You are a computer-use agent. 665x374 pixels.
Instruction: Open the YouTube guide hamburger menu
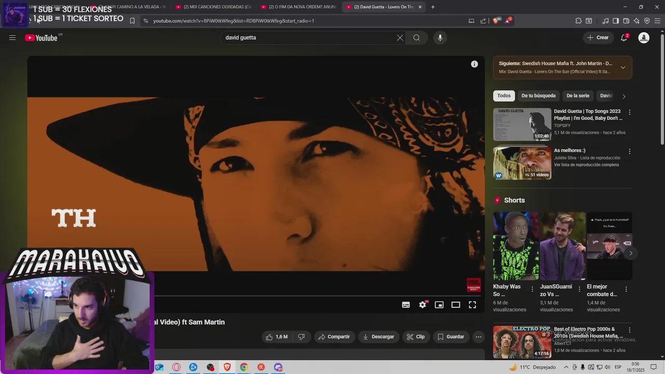(12, 37)
